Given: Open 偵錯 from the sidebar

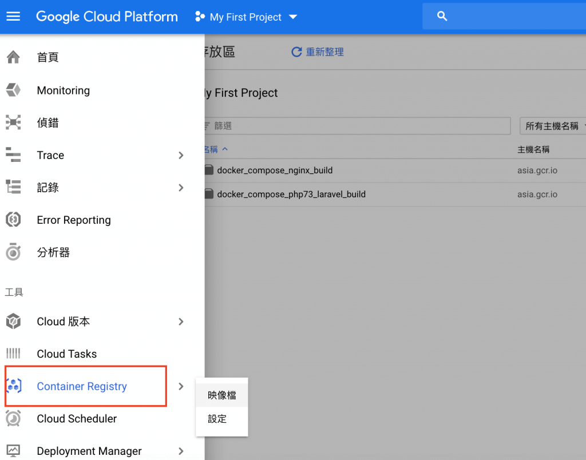Looking at the screenshot, I should [x=47, y=122].
